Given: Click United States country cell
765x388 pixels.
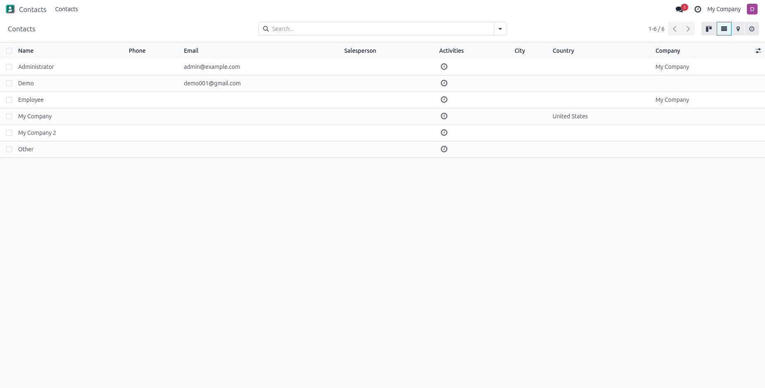Looking at the screenshot, I should pyautogui.click(x=570, y=116).
